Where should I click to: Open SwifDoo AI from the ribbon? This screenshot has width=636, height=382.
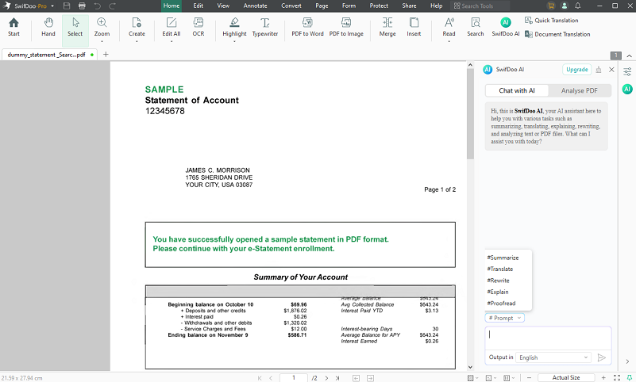click(506, 27)
